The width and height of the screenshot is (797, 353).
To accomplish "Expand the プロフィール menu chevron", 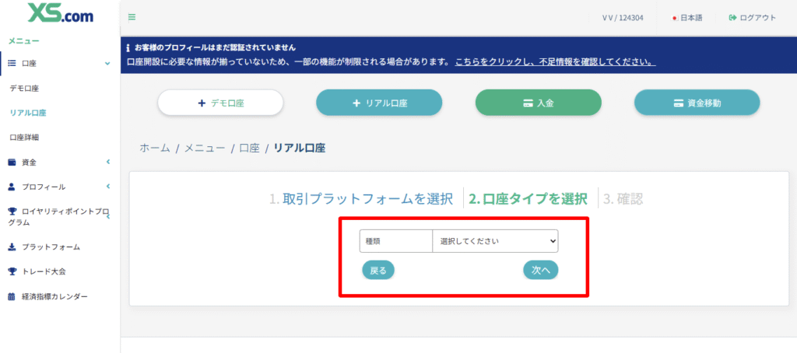I will tap(107, 187).
